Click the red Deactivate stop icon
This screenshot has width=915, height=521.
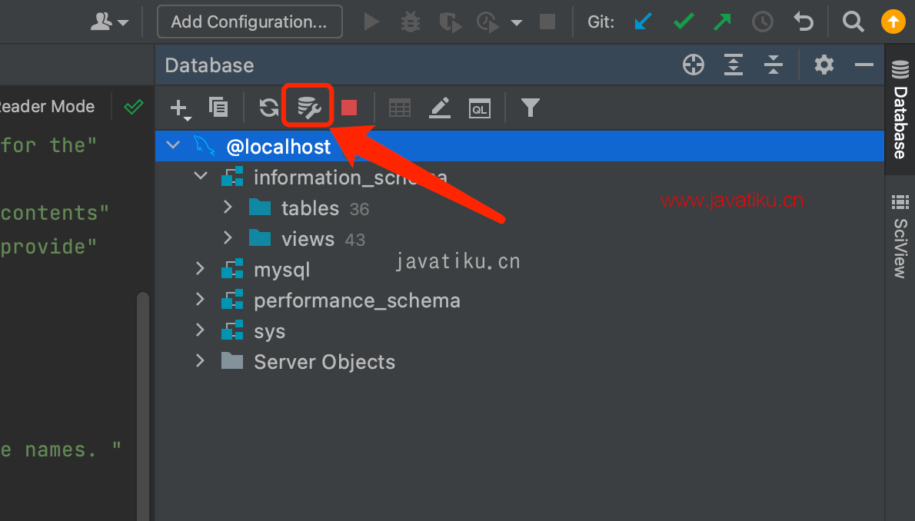(x=349, y=108)
